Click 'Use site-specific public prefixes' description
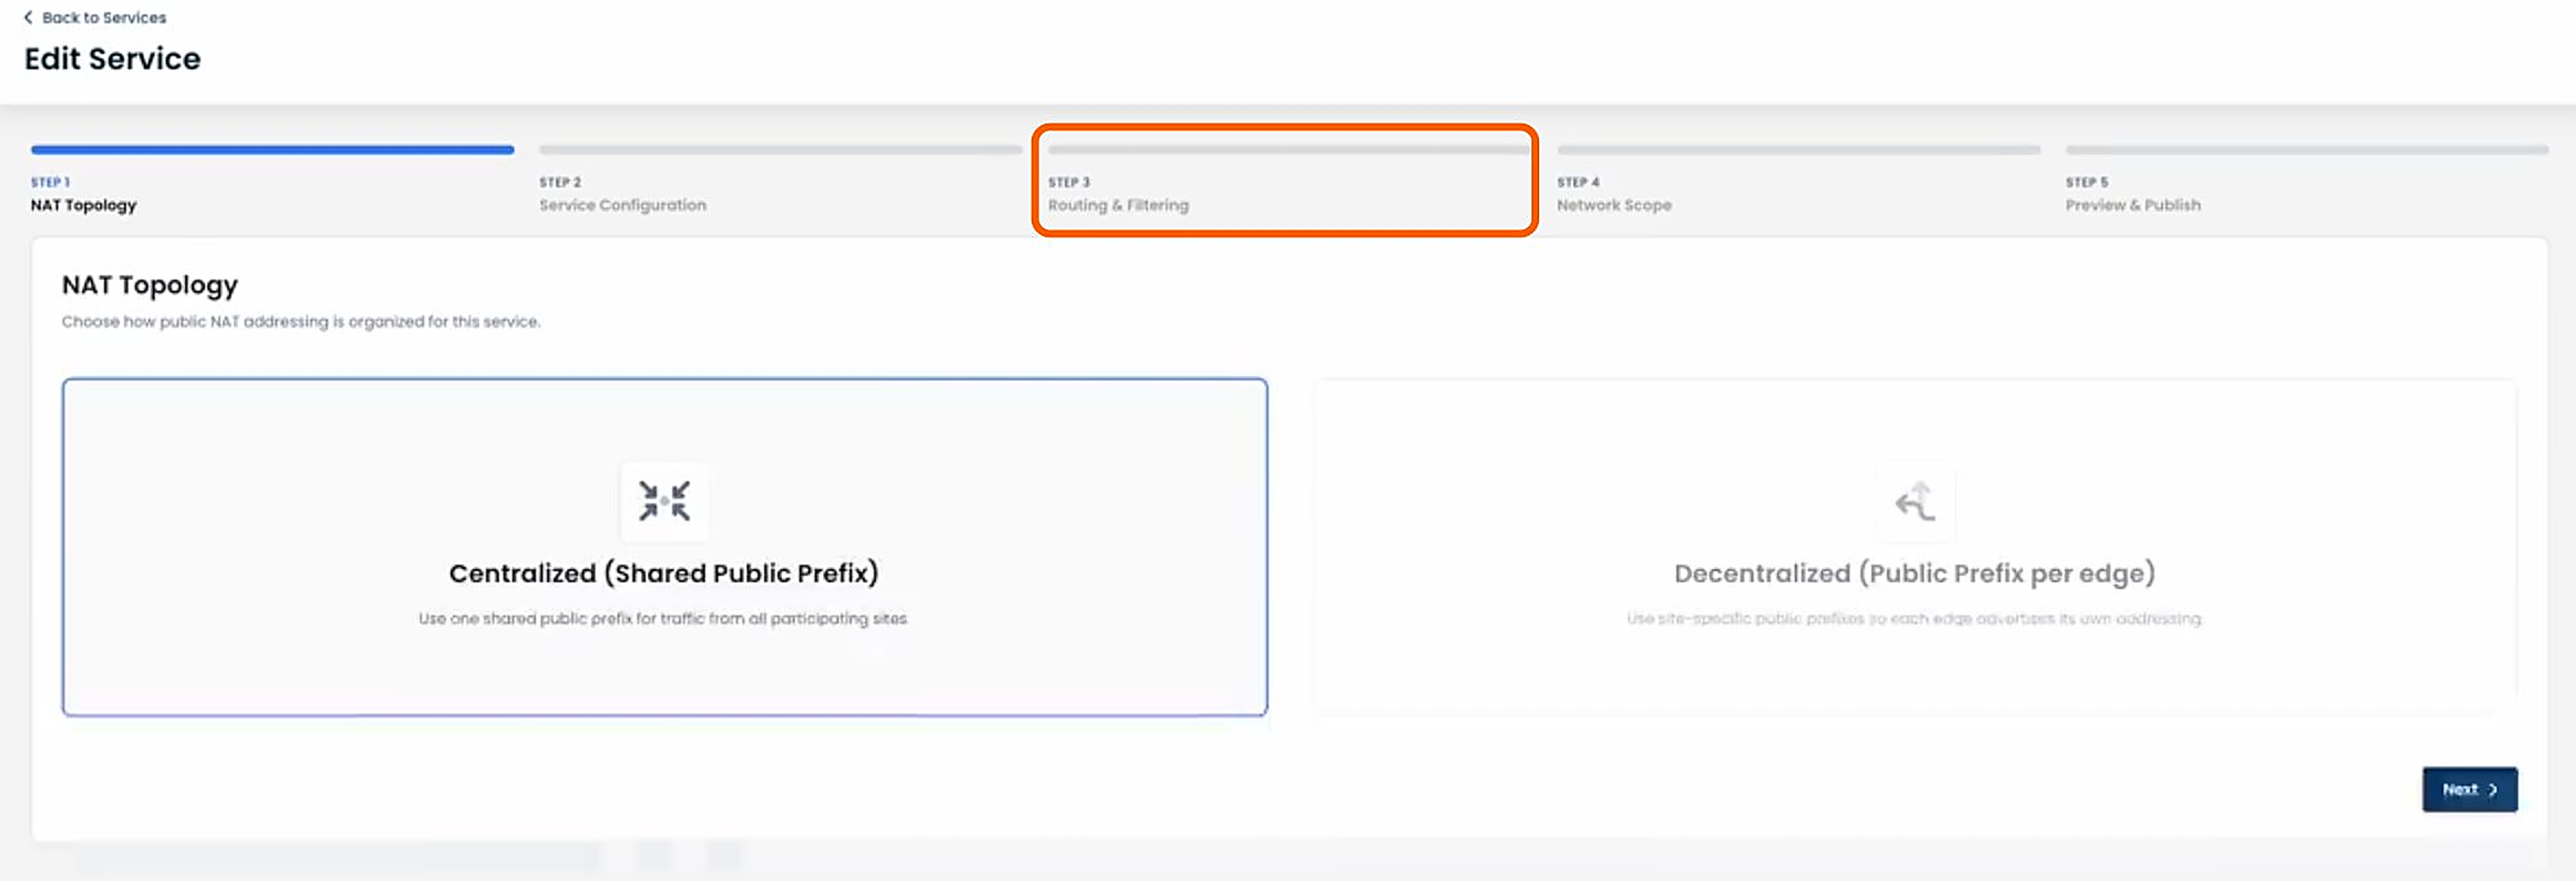The height and width of the screenshot is (881, 2576). (x=1914, y=619)
